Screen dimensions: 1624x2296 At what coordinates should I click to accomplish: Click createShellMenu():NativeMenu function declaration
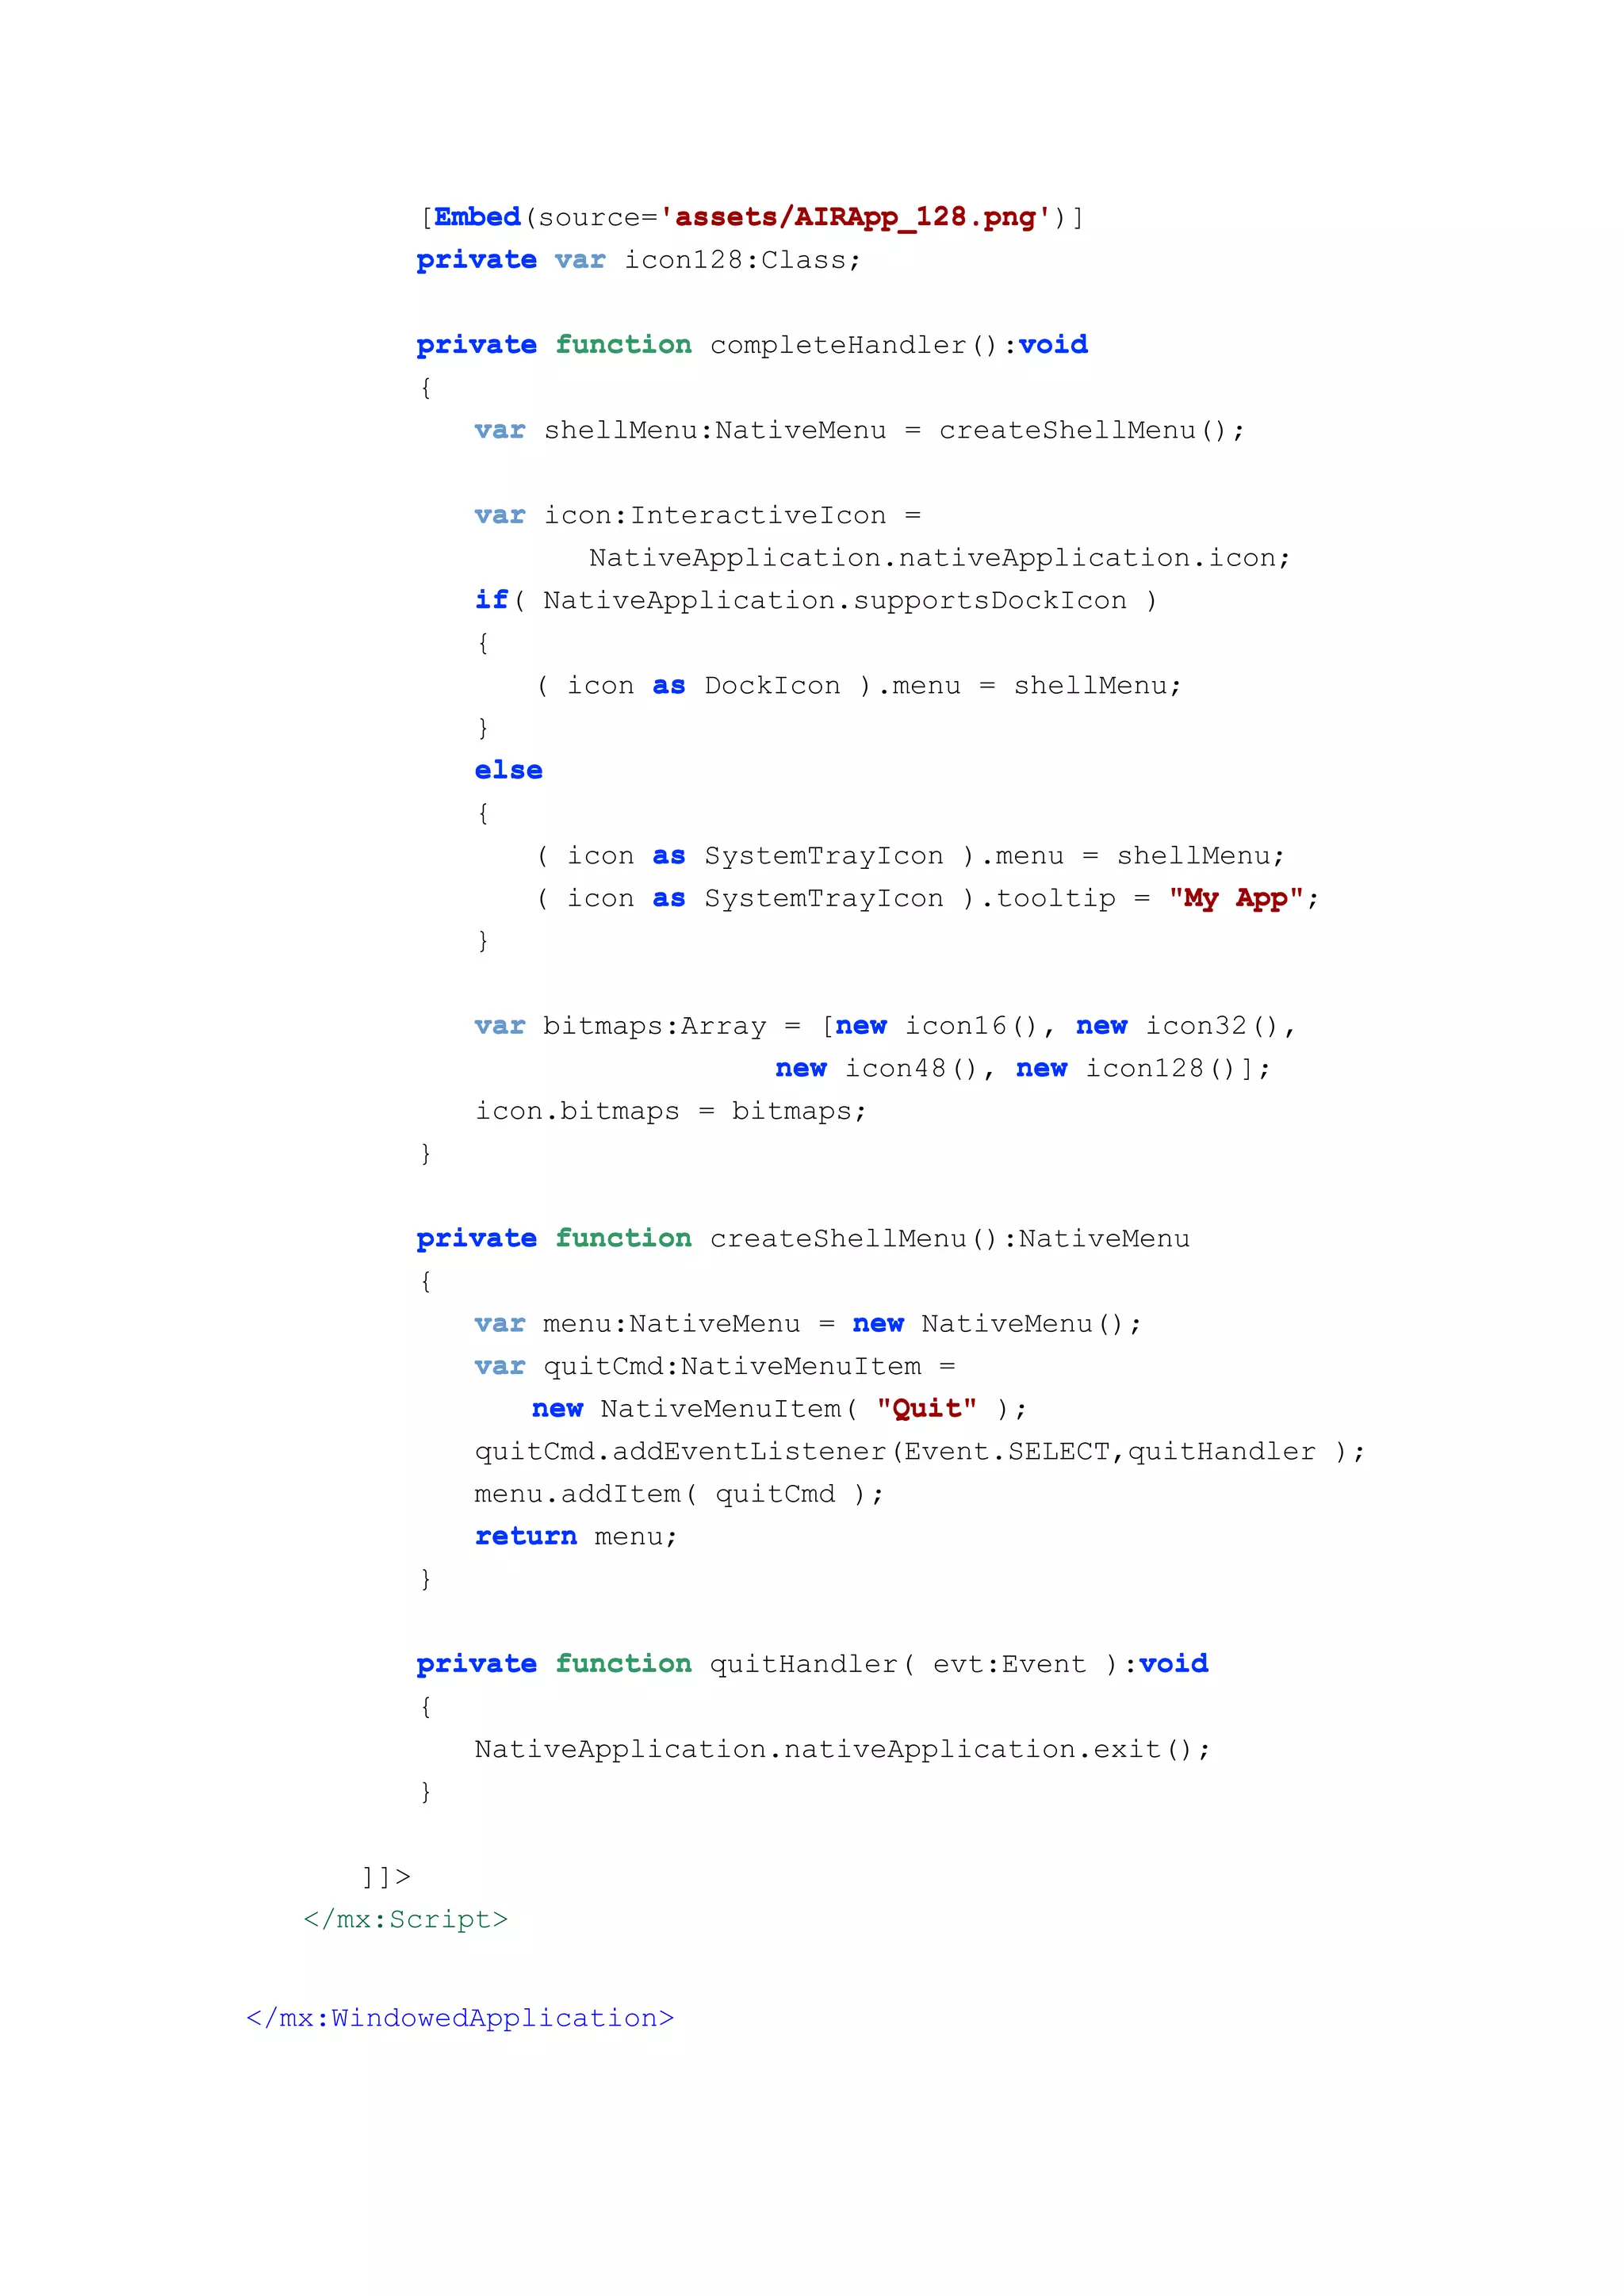coord(803,1239)
